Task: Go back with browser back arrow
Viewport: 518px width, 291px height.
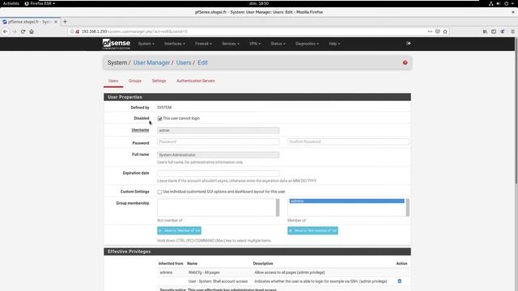Action: pyautogui.click(x=6, y=32)
